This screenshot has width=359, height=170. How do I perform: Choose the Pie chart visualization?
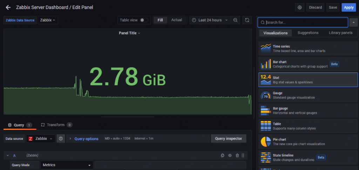coord(308,142)
